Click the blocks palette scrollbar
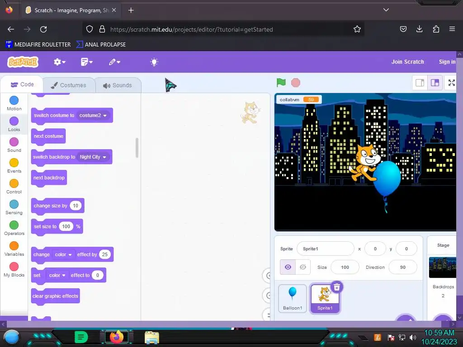The image size is (463, 347). [137, 148]
